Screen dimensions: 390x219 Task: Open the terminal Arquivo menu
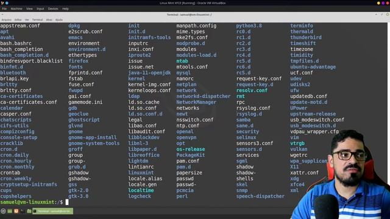7,19
